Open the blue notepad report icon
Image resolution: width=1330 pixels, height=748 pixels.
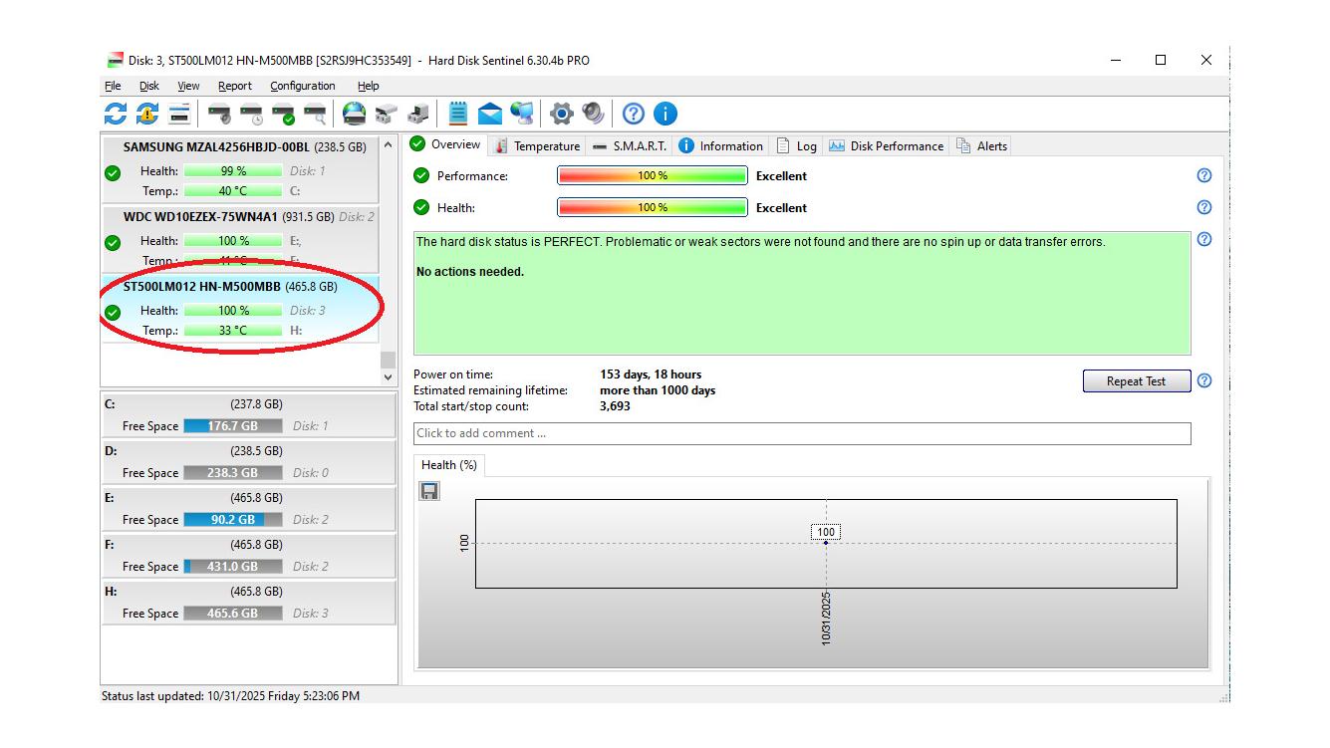tap(458, 114)
